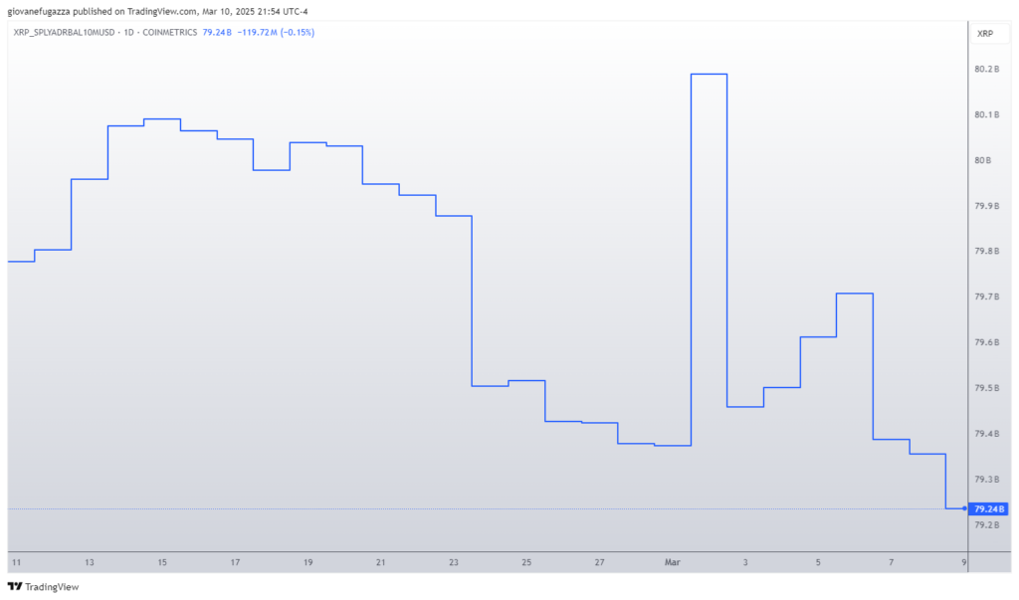Image resolution: width=1019 pixels, height=600 pixels.
Task: Click the 80.2 B price axis label
Action: click(986, 69)
